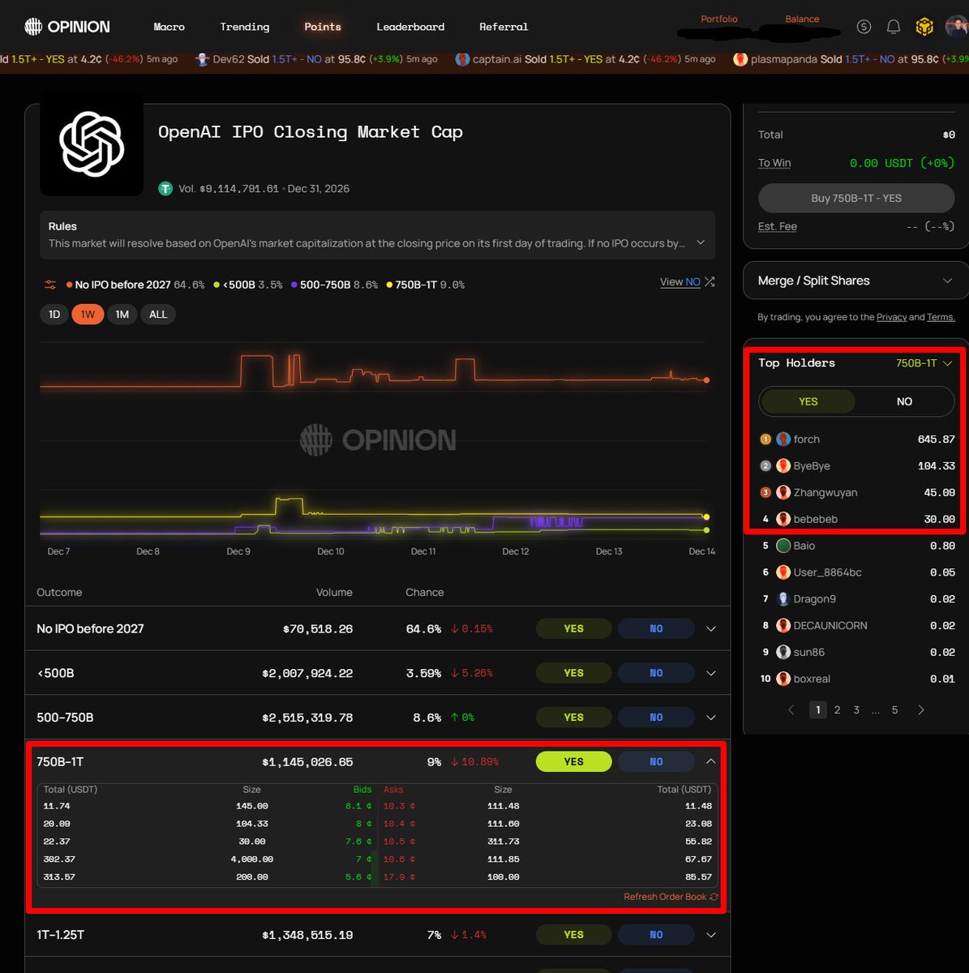Click plasmapanda avatar in ticker
Viewport: 969px width, 973px height.
[x=740, y=59]
